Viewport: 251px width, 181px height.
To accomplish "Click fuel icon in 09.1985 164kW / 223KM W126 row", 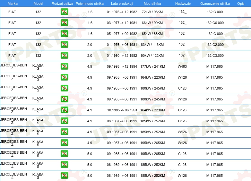I will [64, 77].
